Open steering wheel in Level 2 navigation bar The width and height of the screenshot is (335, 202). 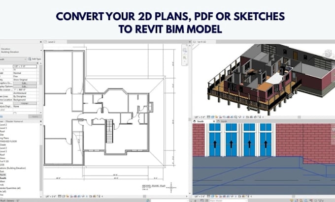(x=185, y=50)
